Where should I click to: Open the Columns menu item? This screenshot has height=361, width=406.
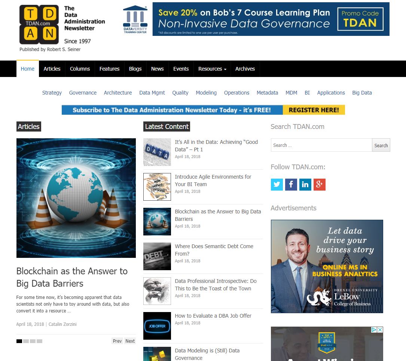coord(80,69)
